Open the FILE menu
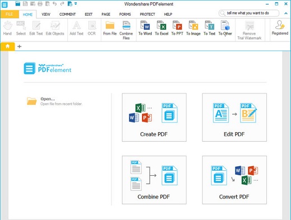 click(x=10, y=14)
